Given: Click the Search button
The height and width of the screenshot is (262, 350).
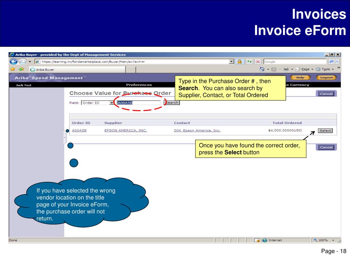Looking at the screenshot, I should coord(172,102).
